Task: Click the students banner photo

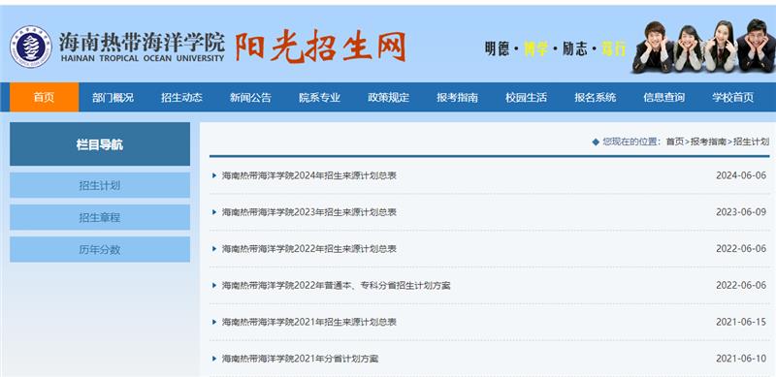Action: 703,46
